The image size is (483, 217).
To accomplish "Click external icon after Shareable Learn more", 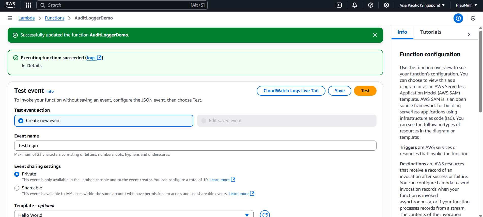I will point(252,194).
